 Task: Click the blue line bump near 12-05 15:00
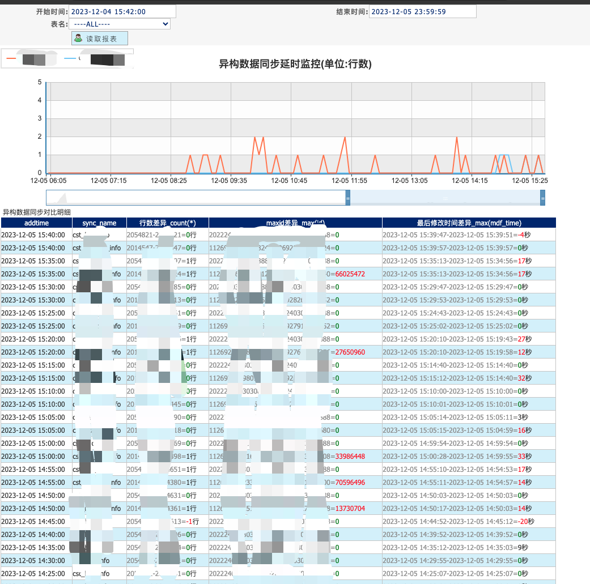tap(504, 155)
